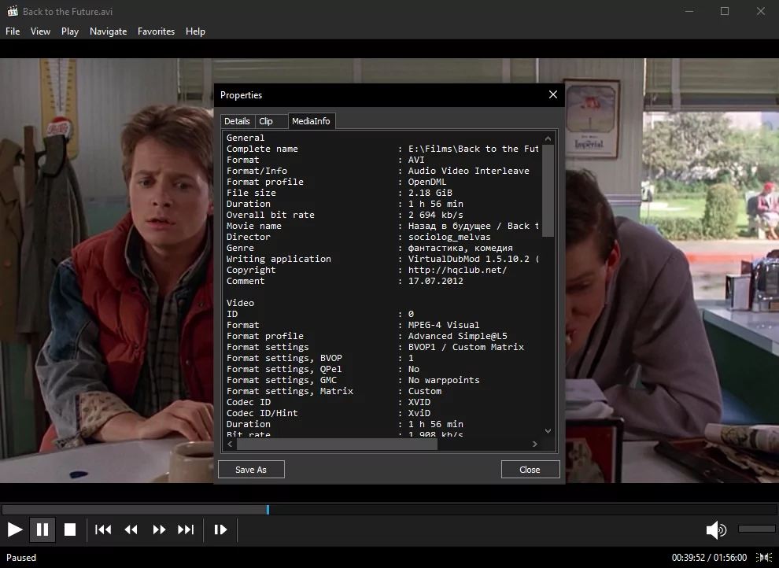The height and width of the screenshot is (568, 779).
Task: Select the MediaInfo tab
Action: click(x=311, y=121)
